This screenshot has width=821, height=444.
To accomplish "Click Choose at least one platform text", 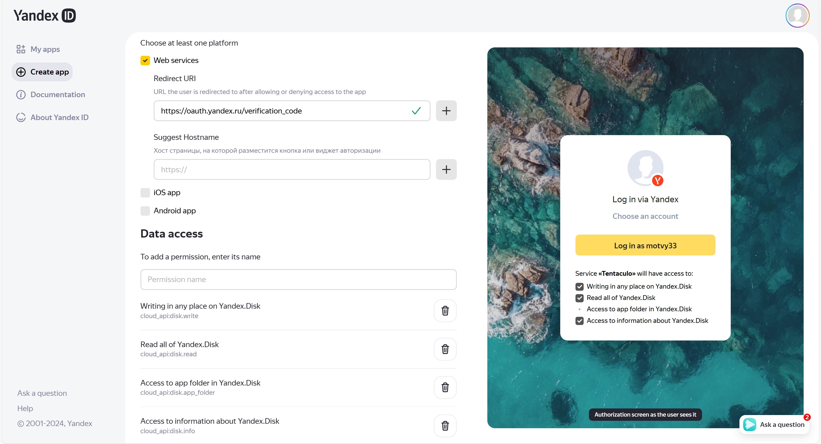I will (189, 43).
